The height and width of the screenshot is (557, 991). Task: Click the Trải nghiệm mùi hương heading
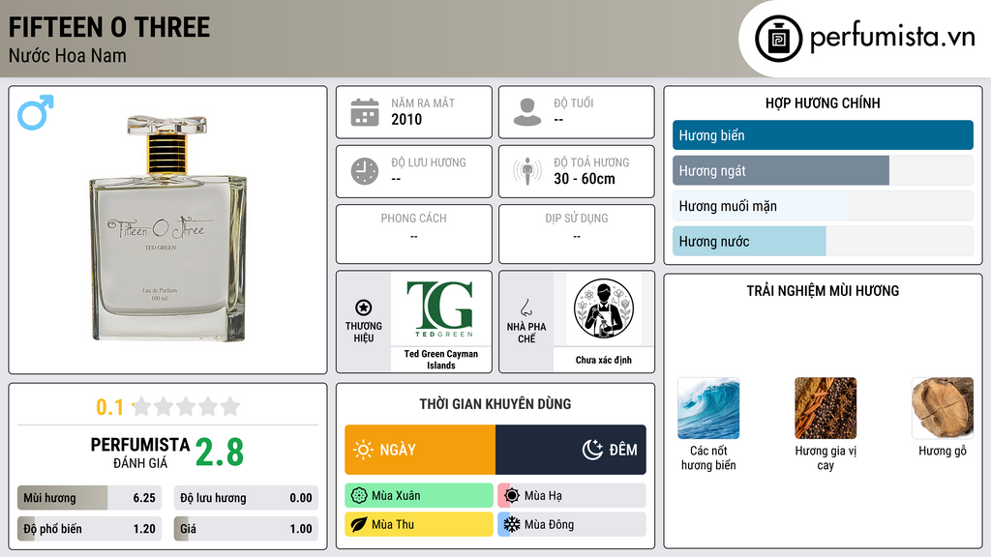[x=823, y=291]
